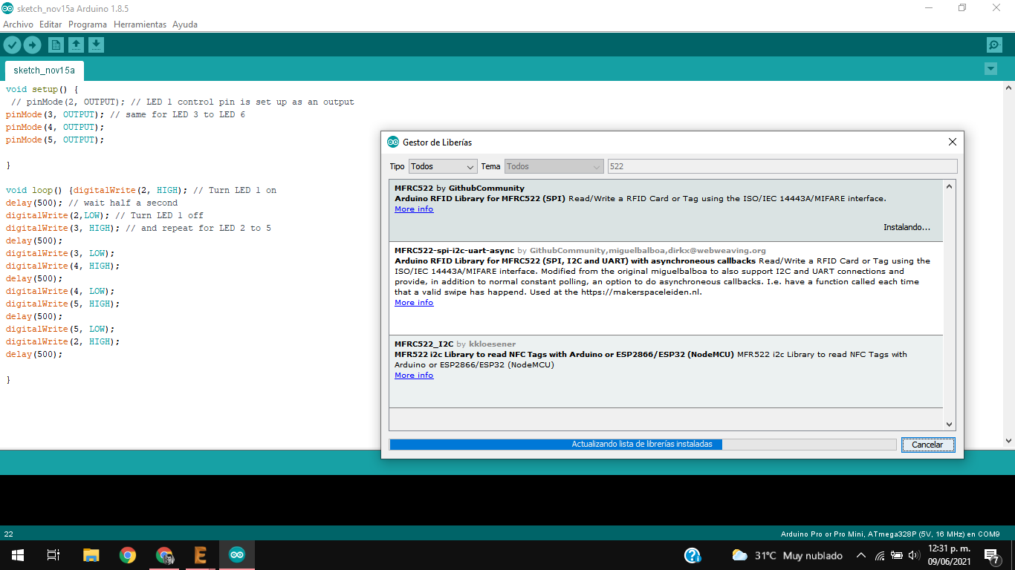
Task: Click the library update progress bar
Action: click(643, 445)
